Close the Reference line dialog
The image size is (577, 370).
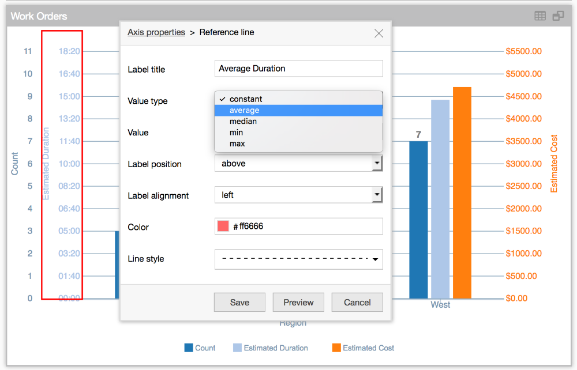pyautogui.click(x=379, y=33)
